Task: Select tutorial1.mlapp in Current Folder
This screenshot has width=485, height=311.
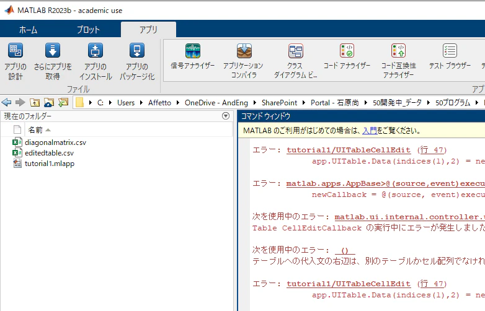Action: [x=50, y=164]
